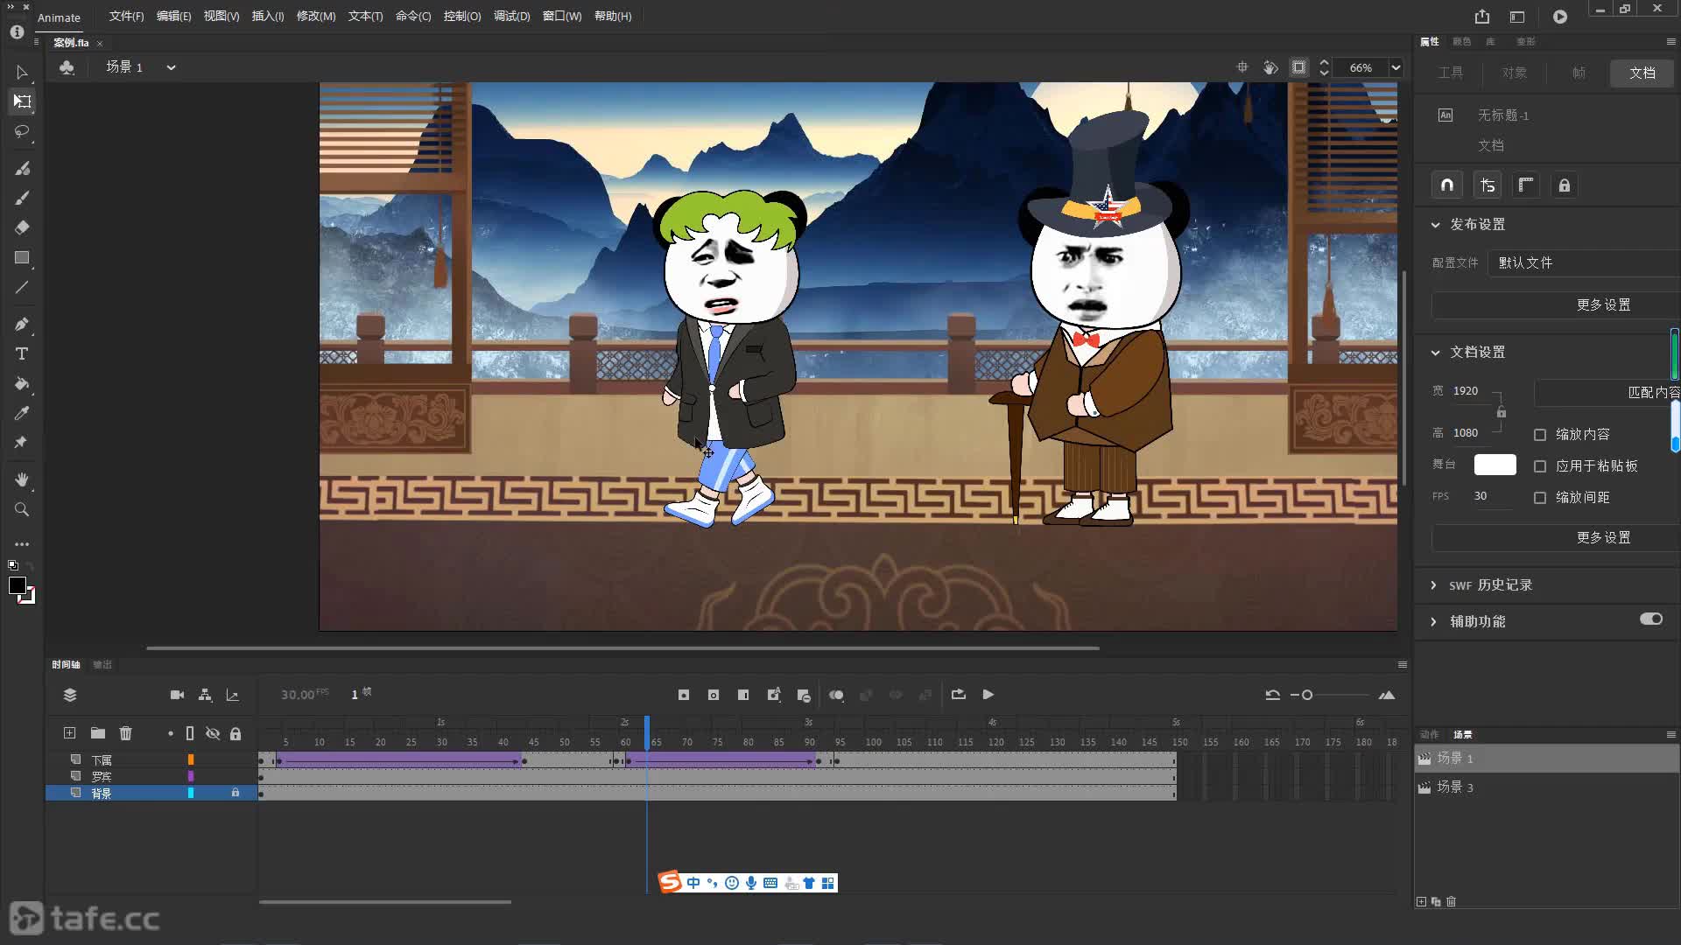The height and width of the screenshot is (945, 1681).
Task: Select the Line tool
Action: tap(22, 287)
